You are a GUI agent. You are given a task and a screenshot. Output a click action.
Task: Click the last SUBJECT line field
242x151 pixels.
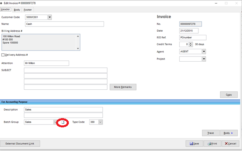pyautogui.click(x=66, y=87)
